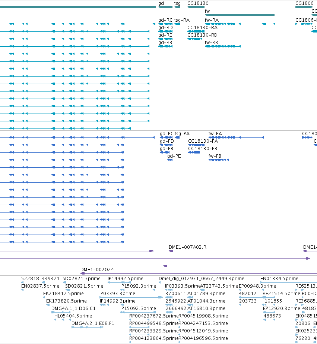Select the IP14992.5prime EST label
The height and width of the screenshot is (344, 317).
(126, 279)
